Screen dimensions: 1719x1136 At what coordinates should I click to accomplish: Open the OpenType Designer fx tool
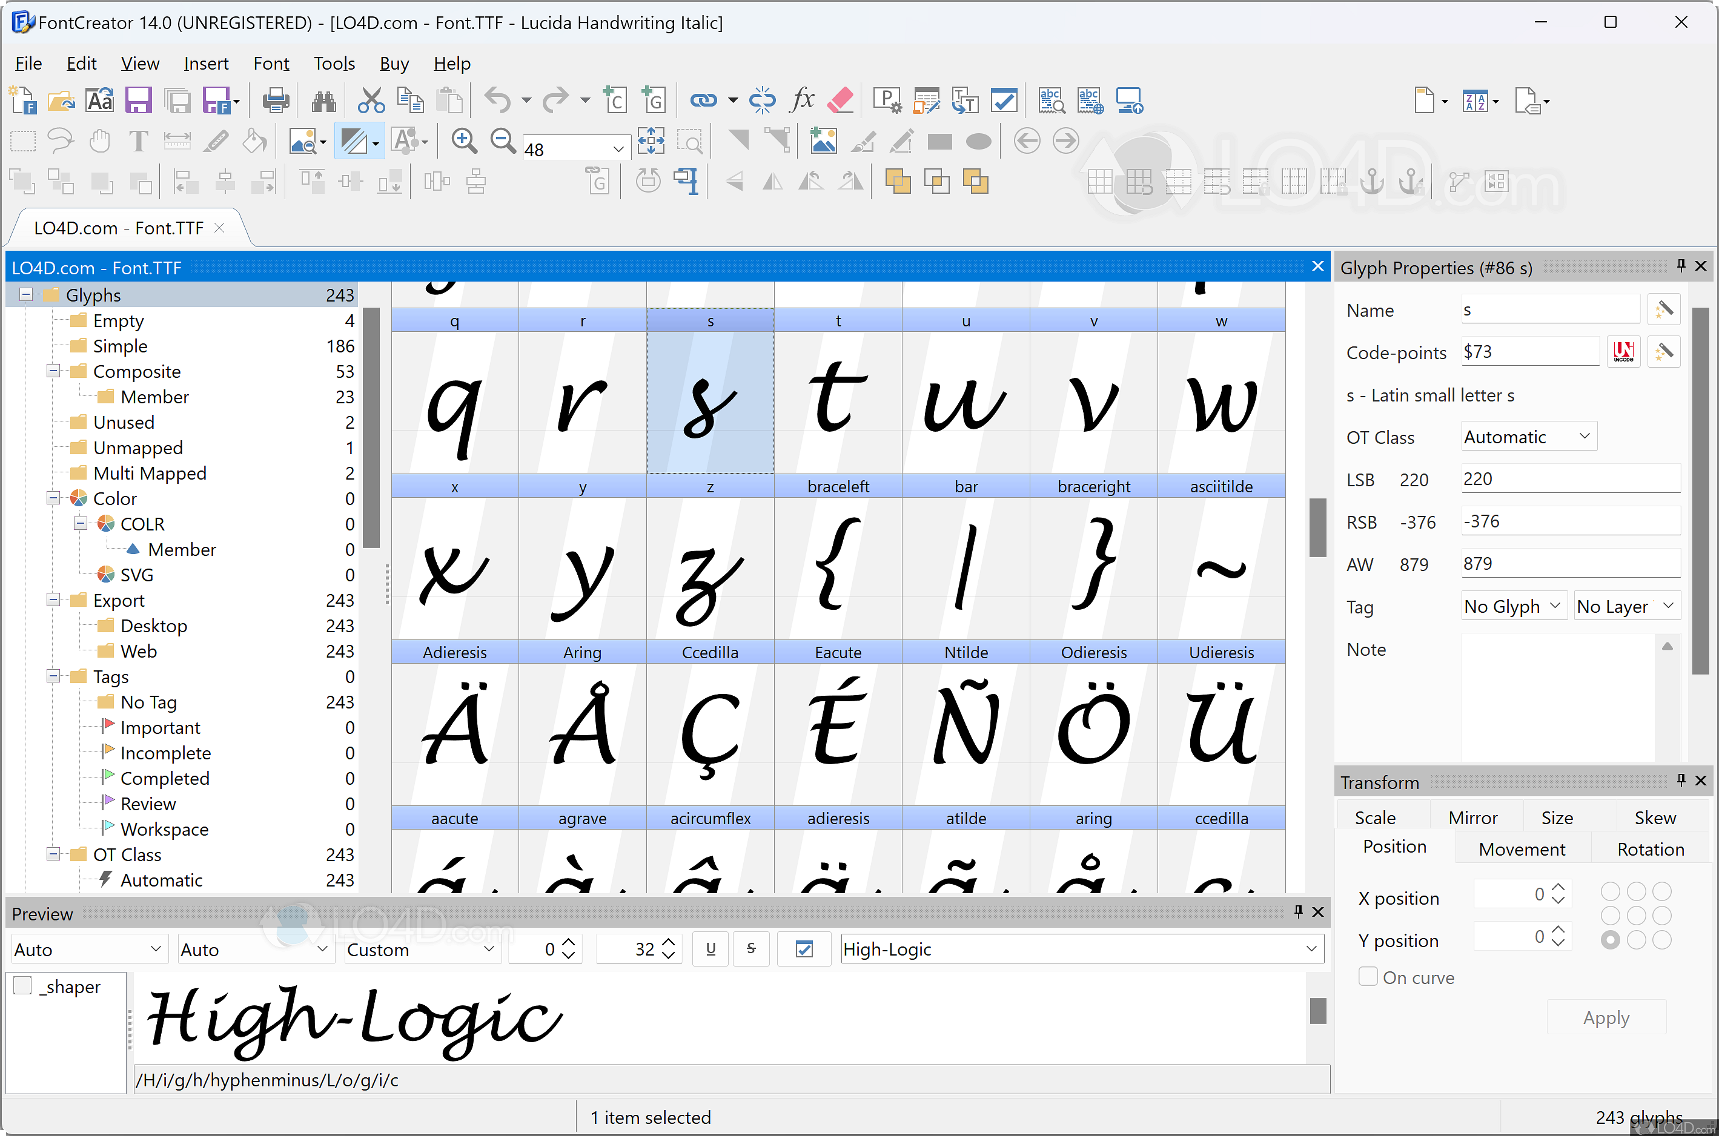tap(801, 100)
